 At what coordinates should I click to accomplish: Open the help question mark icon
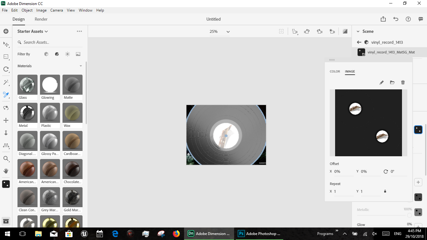click(408, 19)
